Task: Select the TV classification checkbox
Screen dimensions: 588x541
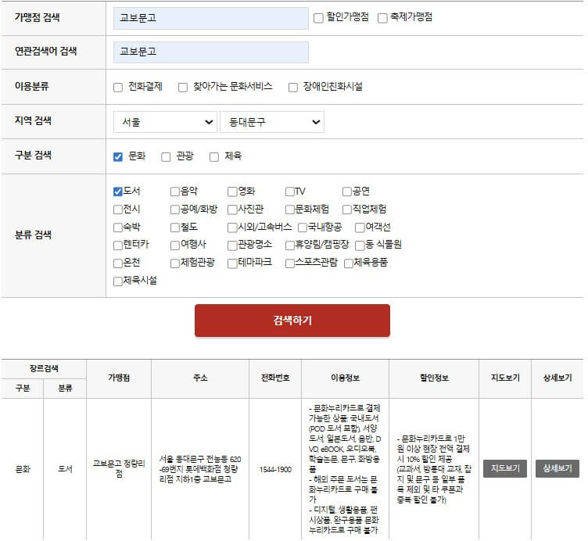Action: [x=290, y=192]
